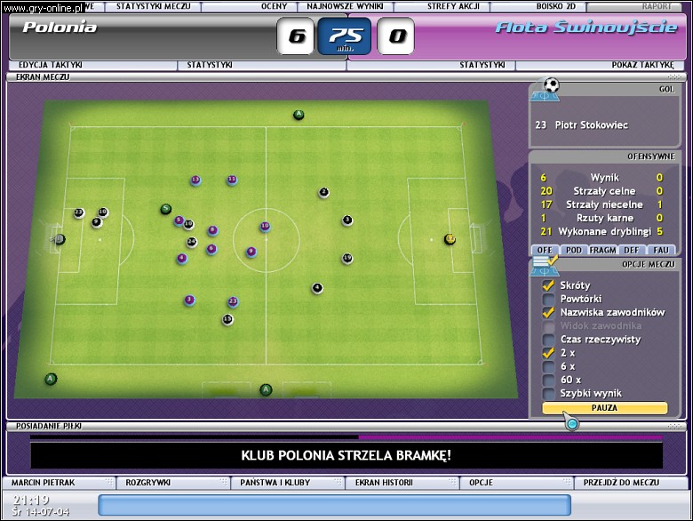Pick purple player token number 8
693x521 pixels.
click(212, 230)
